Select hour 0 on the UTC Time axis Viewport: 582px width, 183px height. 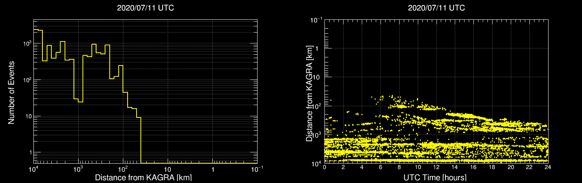324,167
